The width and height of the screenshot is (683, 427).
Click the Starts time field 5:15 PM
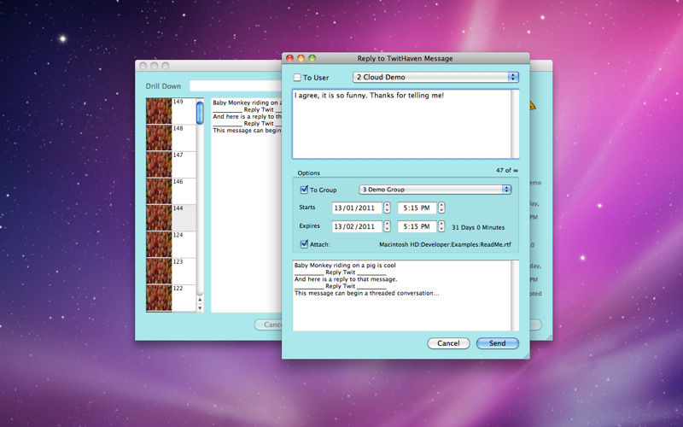[417, 208]
